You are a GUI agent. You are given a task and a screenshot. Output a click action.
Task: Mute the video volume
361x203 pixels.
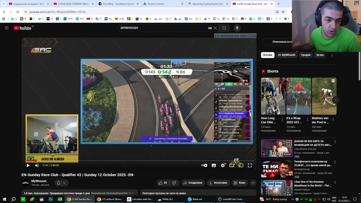click(37, 166)
